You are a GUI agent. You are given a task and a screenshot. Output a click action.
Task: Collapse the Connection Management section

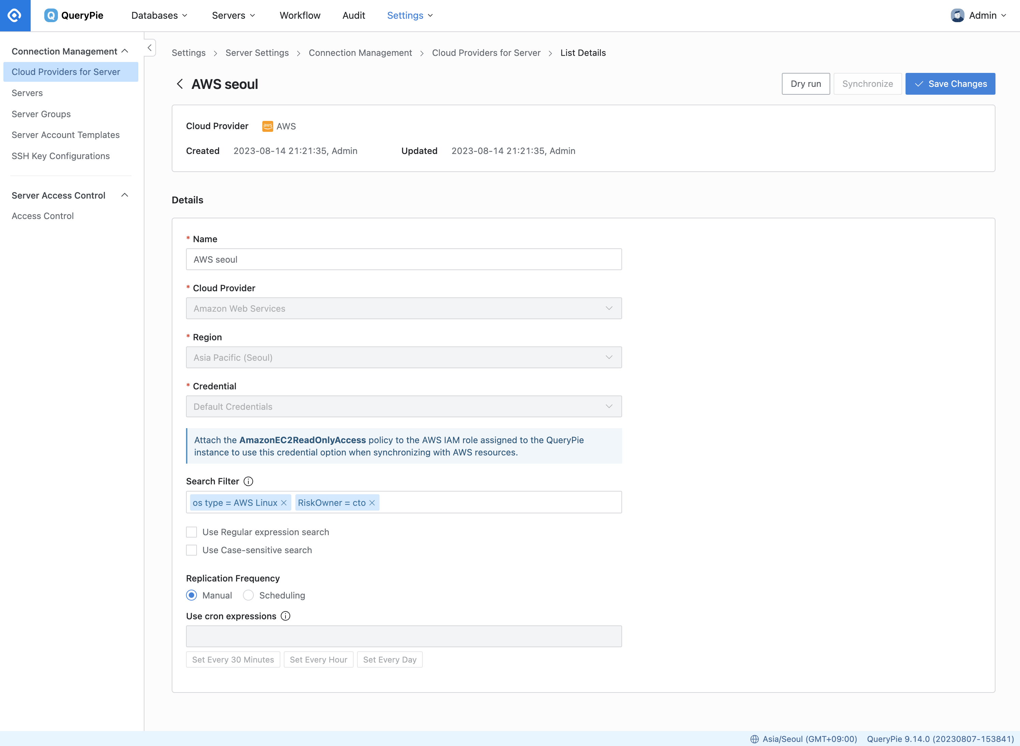125,51
